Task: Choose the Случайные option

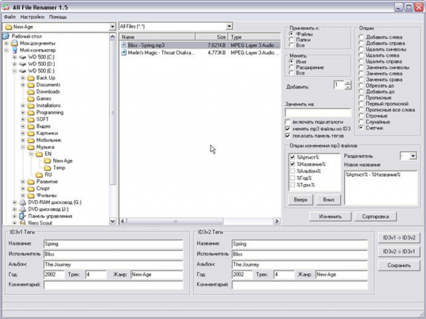Action: click(361, 122)
